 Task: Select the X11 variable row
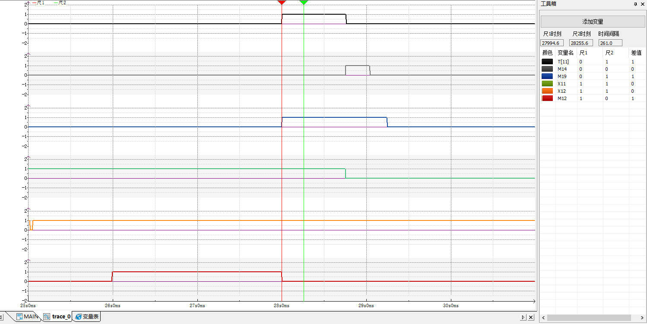point(561,84)
